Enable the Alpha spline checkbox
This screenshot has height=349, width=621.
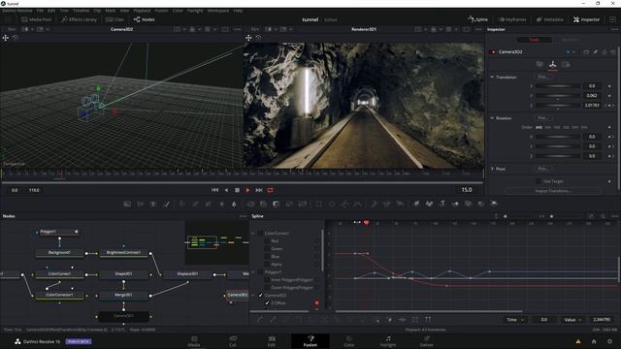click(x=267, y=265)
